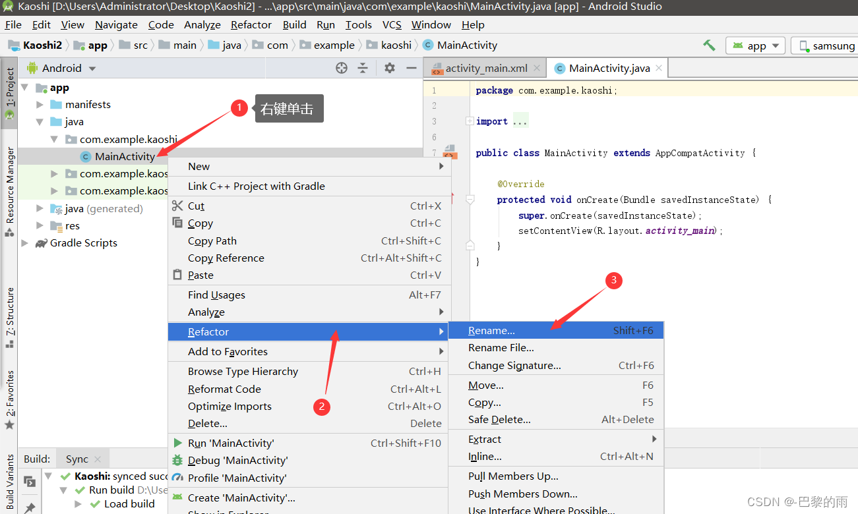Expand the java (generated) folder
This screenshot has height=514, width=858.
pos(40,208)
